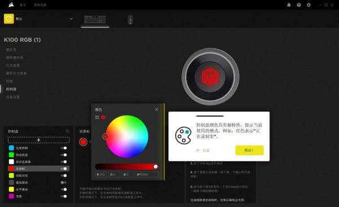This screenshot has height=207, width=339.
Task: Click the handle on the color wheel
Action: (106, 136)
